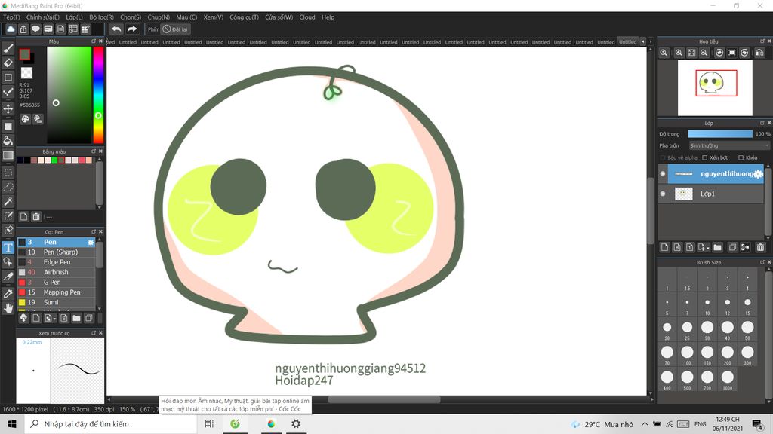Select the Move tool

point(8,108)
